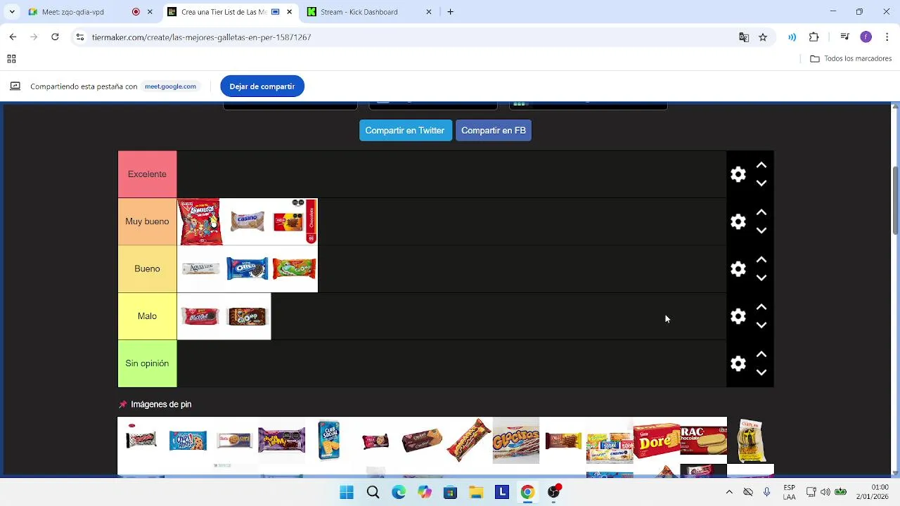Move the Sin opinión row down
This screenshot has width=900, height=506.
tap(761, 373)
